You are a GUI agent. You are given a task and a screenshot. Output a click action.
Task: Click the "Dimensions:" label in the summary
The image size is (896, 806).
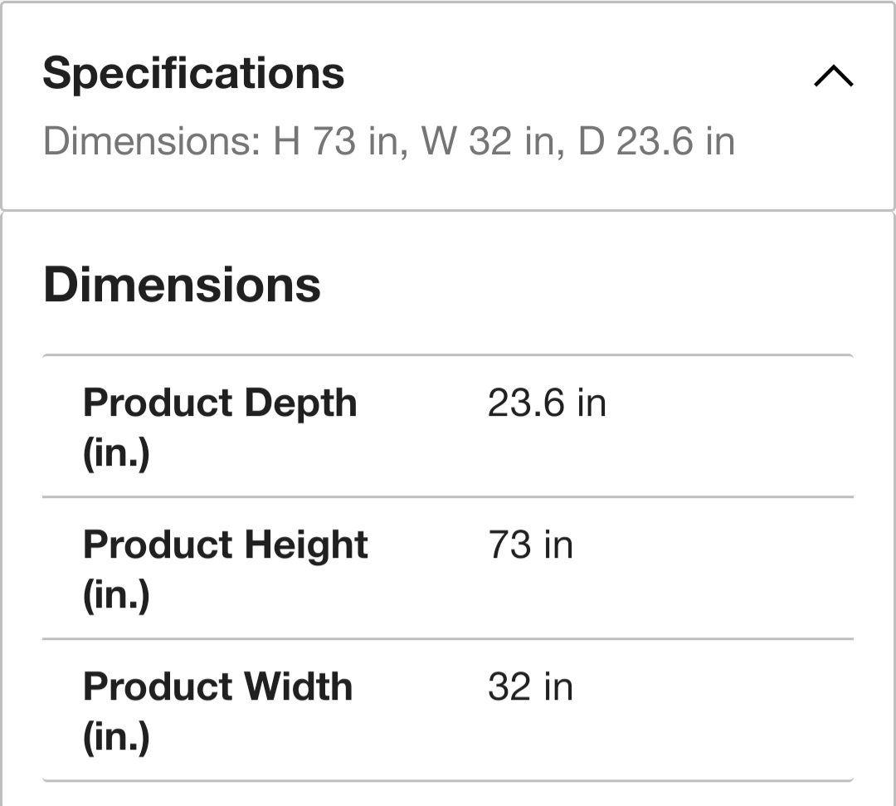(152, 141)
